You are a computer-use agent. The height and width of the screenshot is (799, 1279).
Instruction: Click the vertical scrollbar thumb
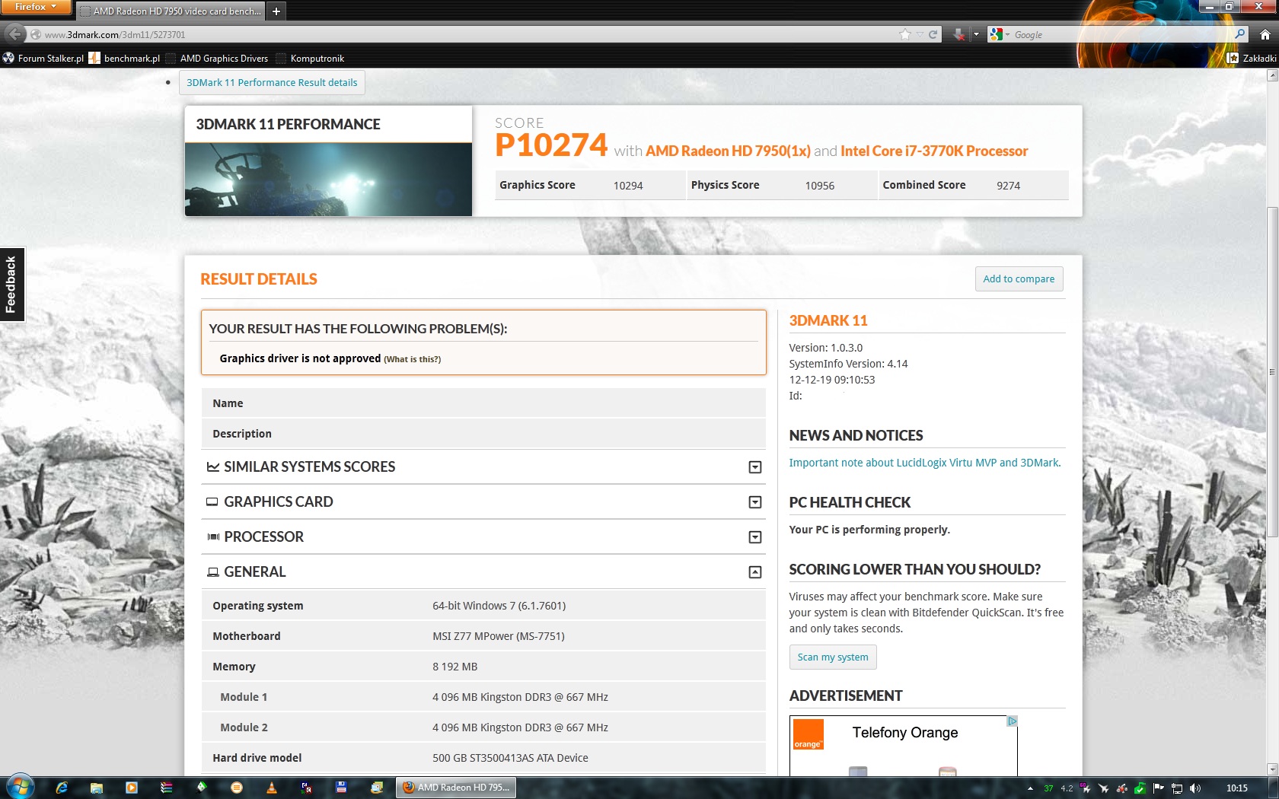[x=1272, y=372]
